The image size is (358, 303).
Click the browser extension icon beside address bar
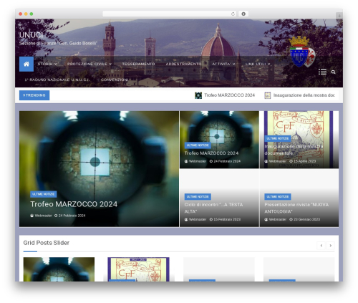pyautogui.click(x=243, y=14)
